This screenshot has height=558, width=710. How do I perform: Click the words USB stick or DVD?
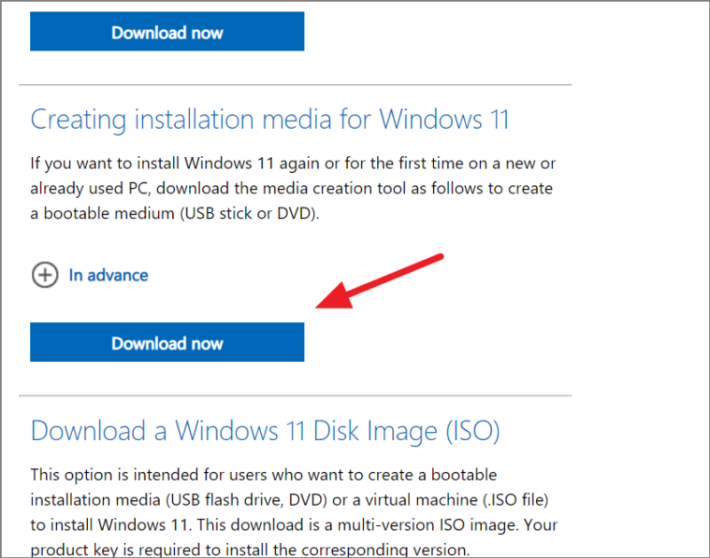tap(248, 213)
